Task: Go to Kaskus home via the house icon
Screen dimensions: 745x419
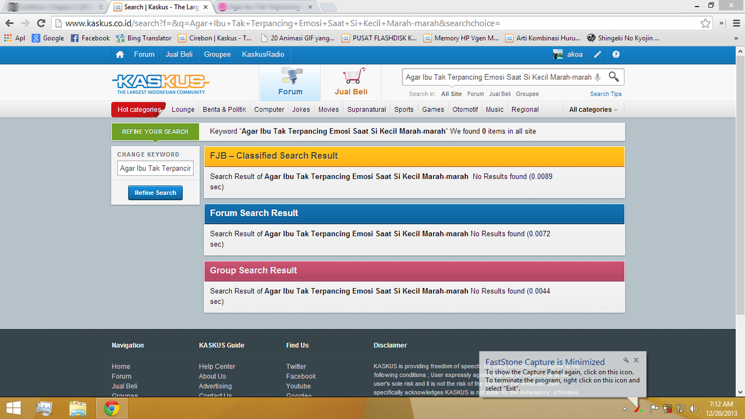Action: (120, 54)
